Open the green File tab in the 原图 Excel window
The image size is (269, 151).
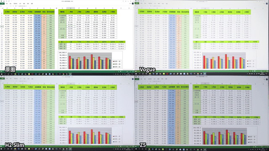tap(2, 4)
